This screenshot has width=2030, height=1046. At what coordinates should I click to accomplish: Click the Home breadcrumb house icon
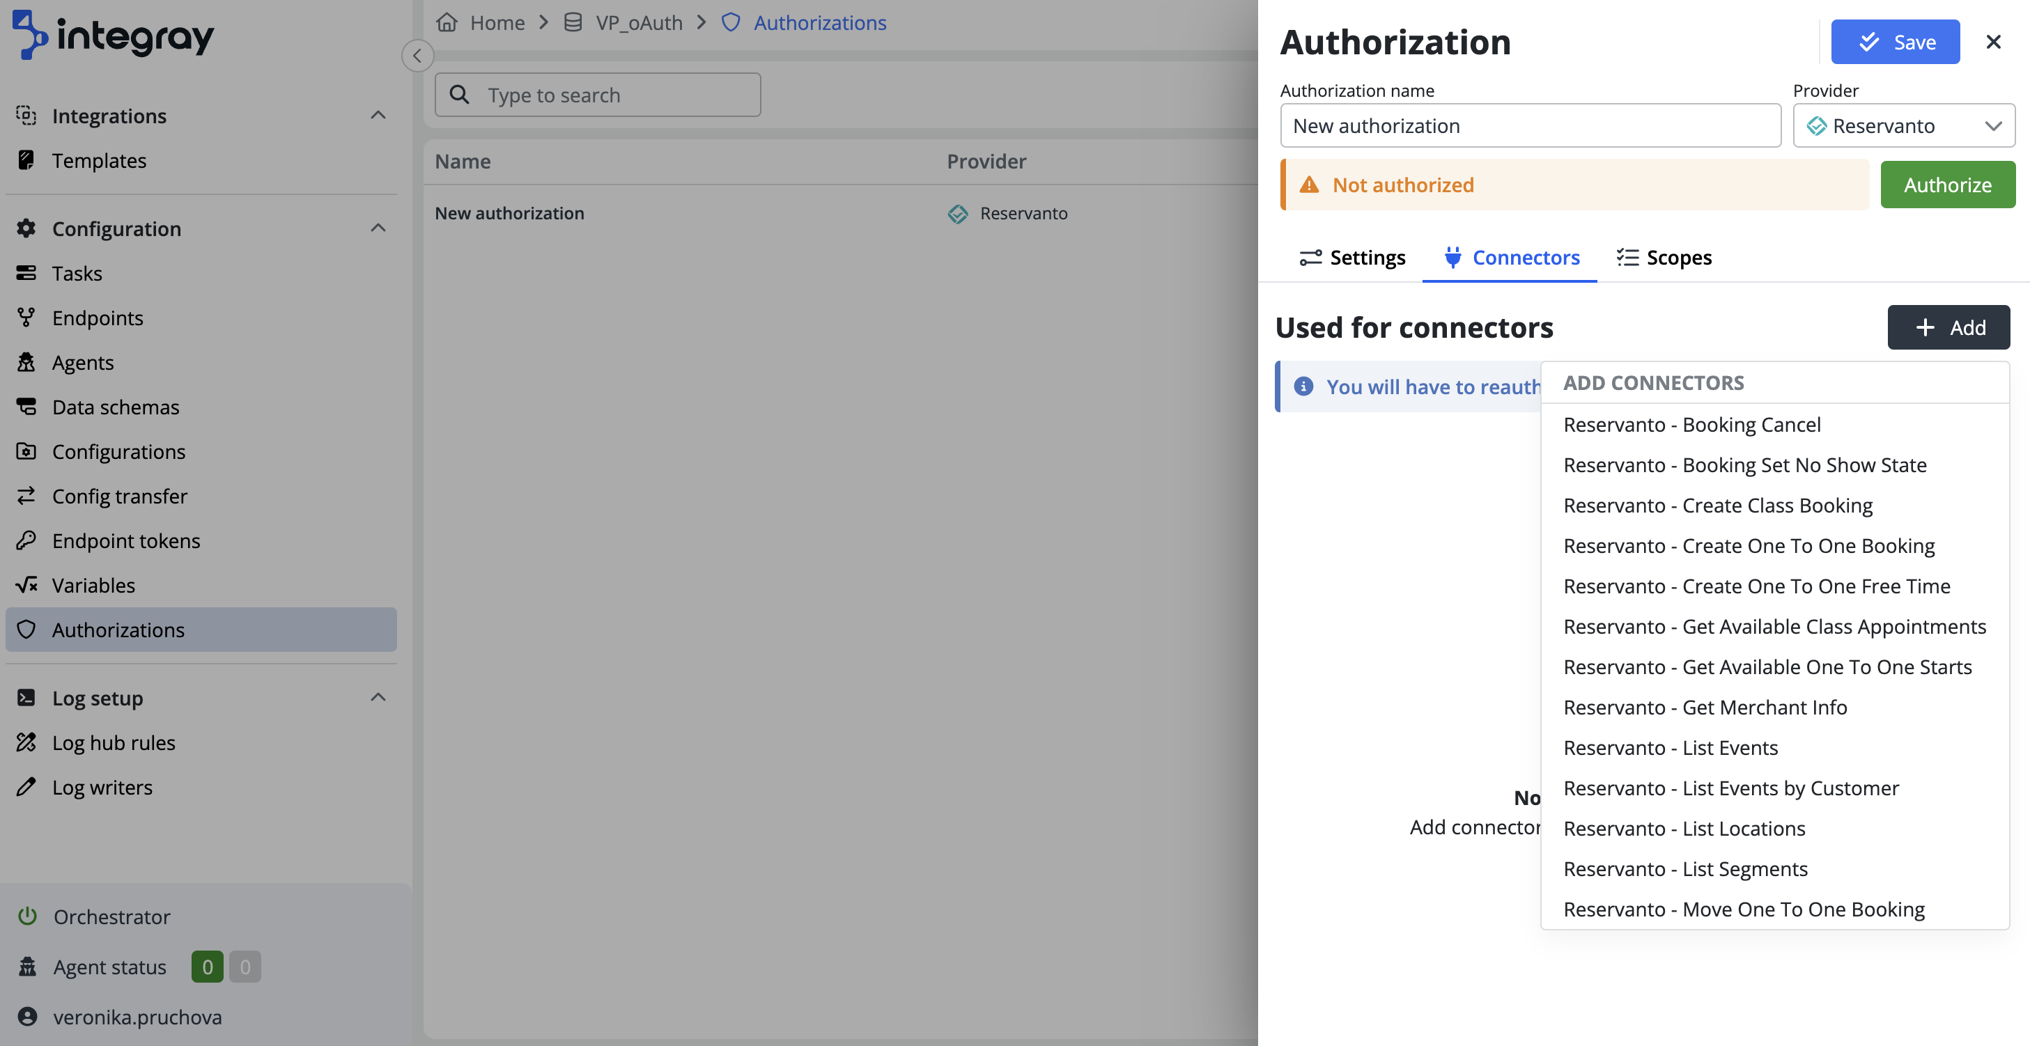tap(447, 23)
